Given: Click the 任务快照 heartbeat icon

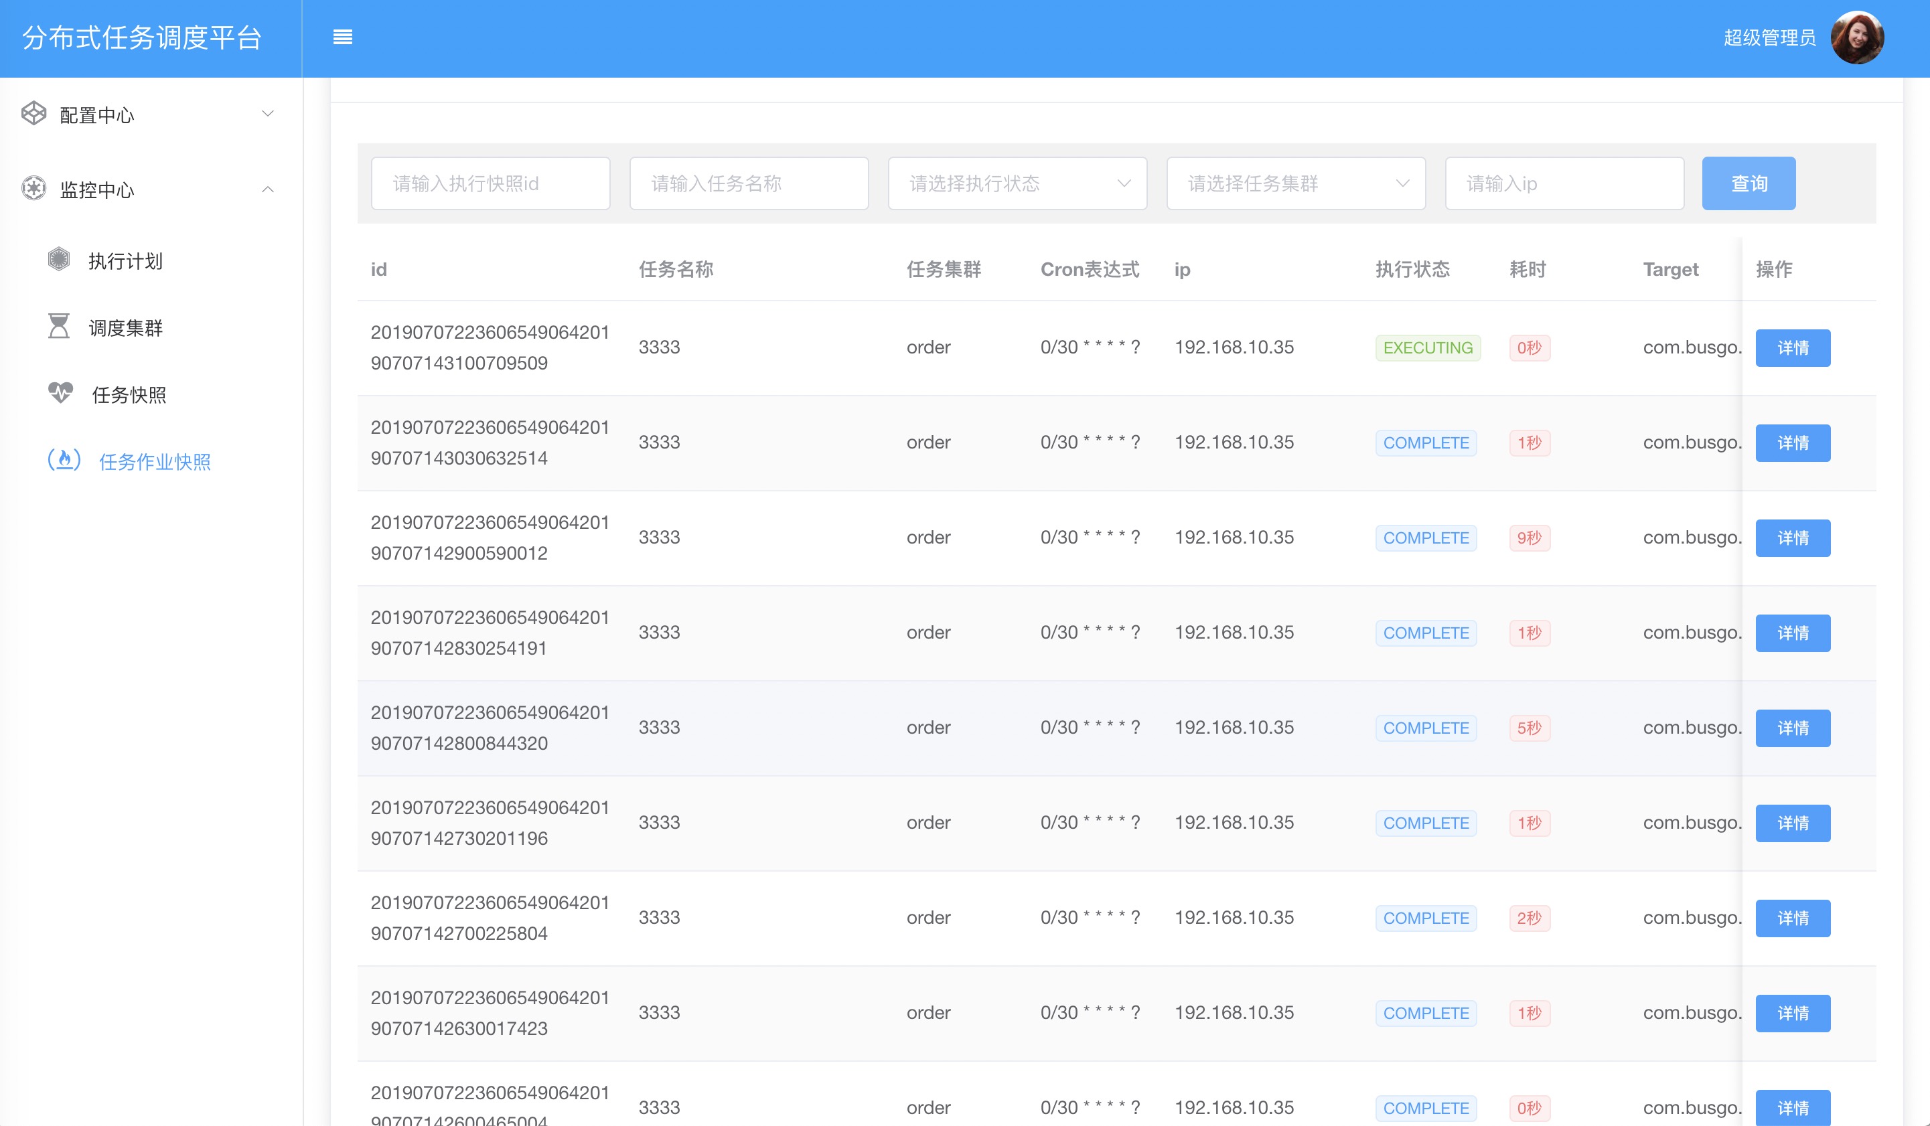Looking at the screenshot, I should pyautogui.click(x=60, y=393).
